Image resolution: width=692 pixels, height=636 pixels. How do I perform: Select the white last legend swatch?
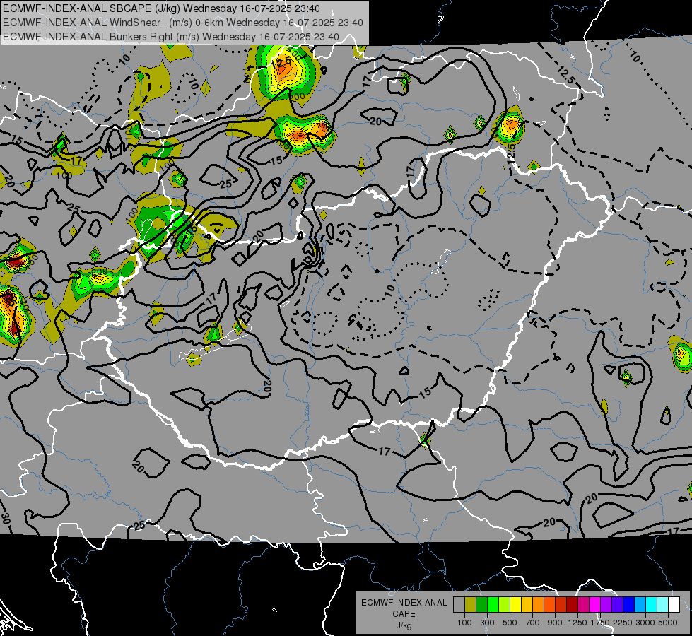pos(674,605)
